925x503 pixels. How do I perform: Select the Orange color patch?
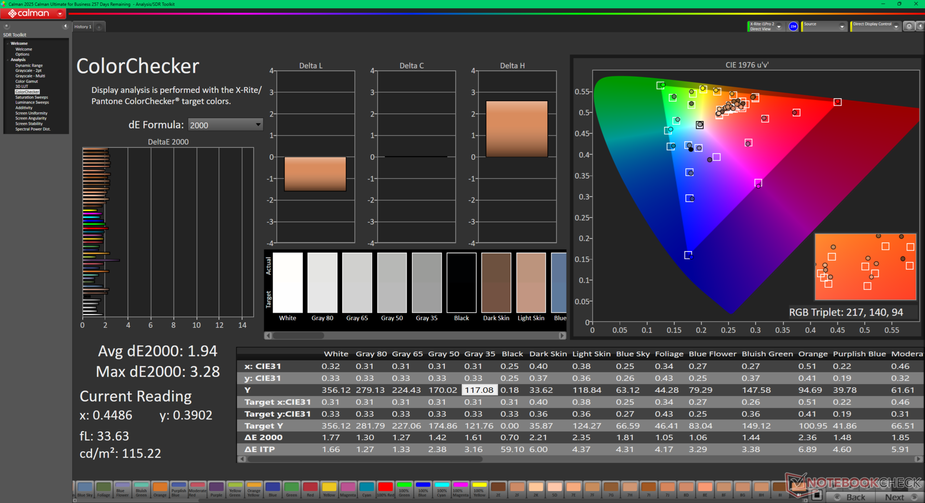[x=160, y=490]
